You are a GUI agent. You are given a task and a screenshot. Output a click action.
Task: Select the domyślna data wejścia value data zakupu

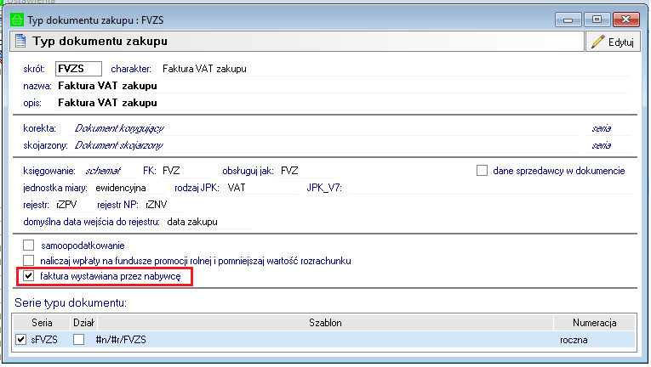192,222
